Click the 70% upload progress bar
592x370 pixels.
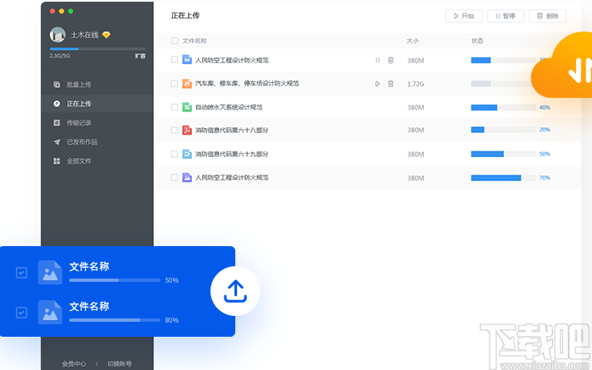[503, 178]
